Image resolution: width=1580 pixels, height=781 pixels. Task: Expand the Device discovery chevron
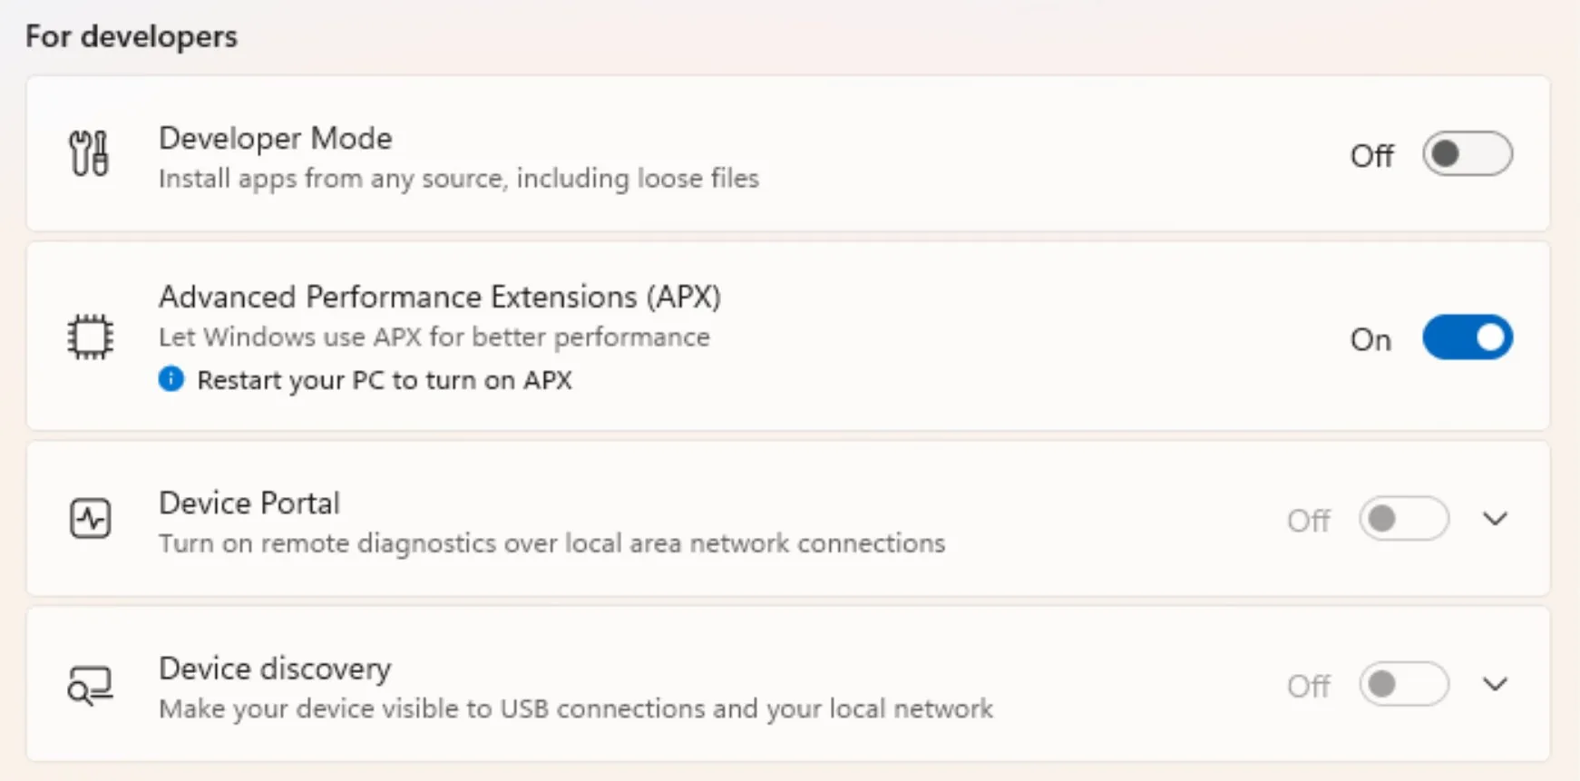pyautogui.click(x=1495, y=684)
